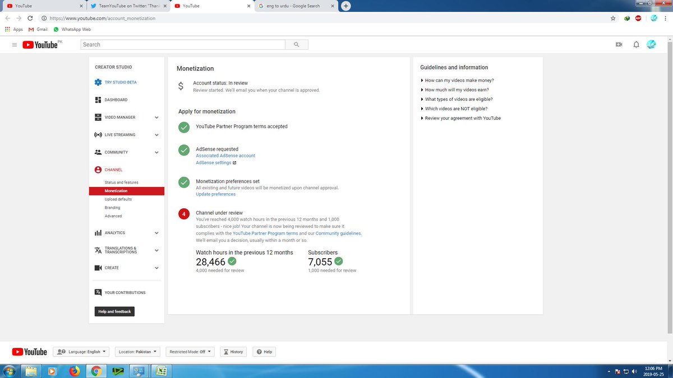Click the Try Studio Beta gear icon
Screen dimensions: 673x378
point(98,82)
